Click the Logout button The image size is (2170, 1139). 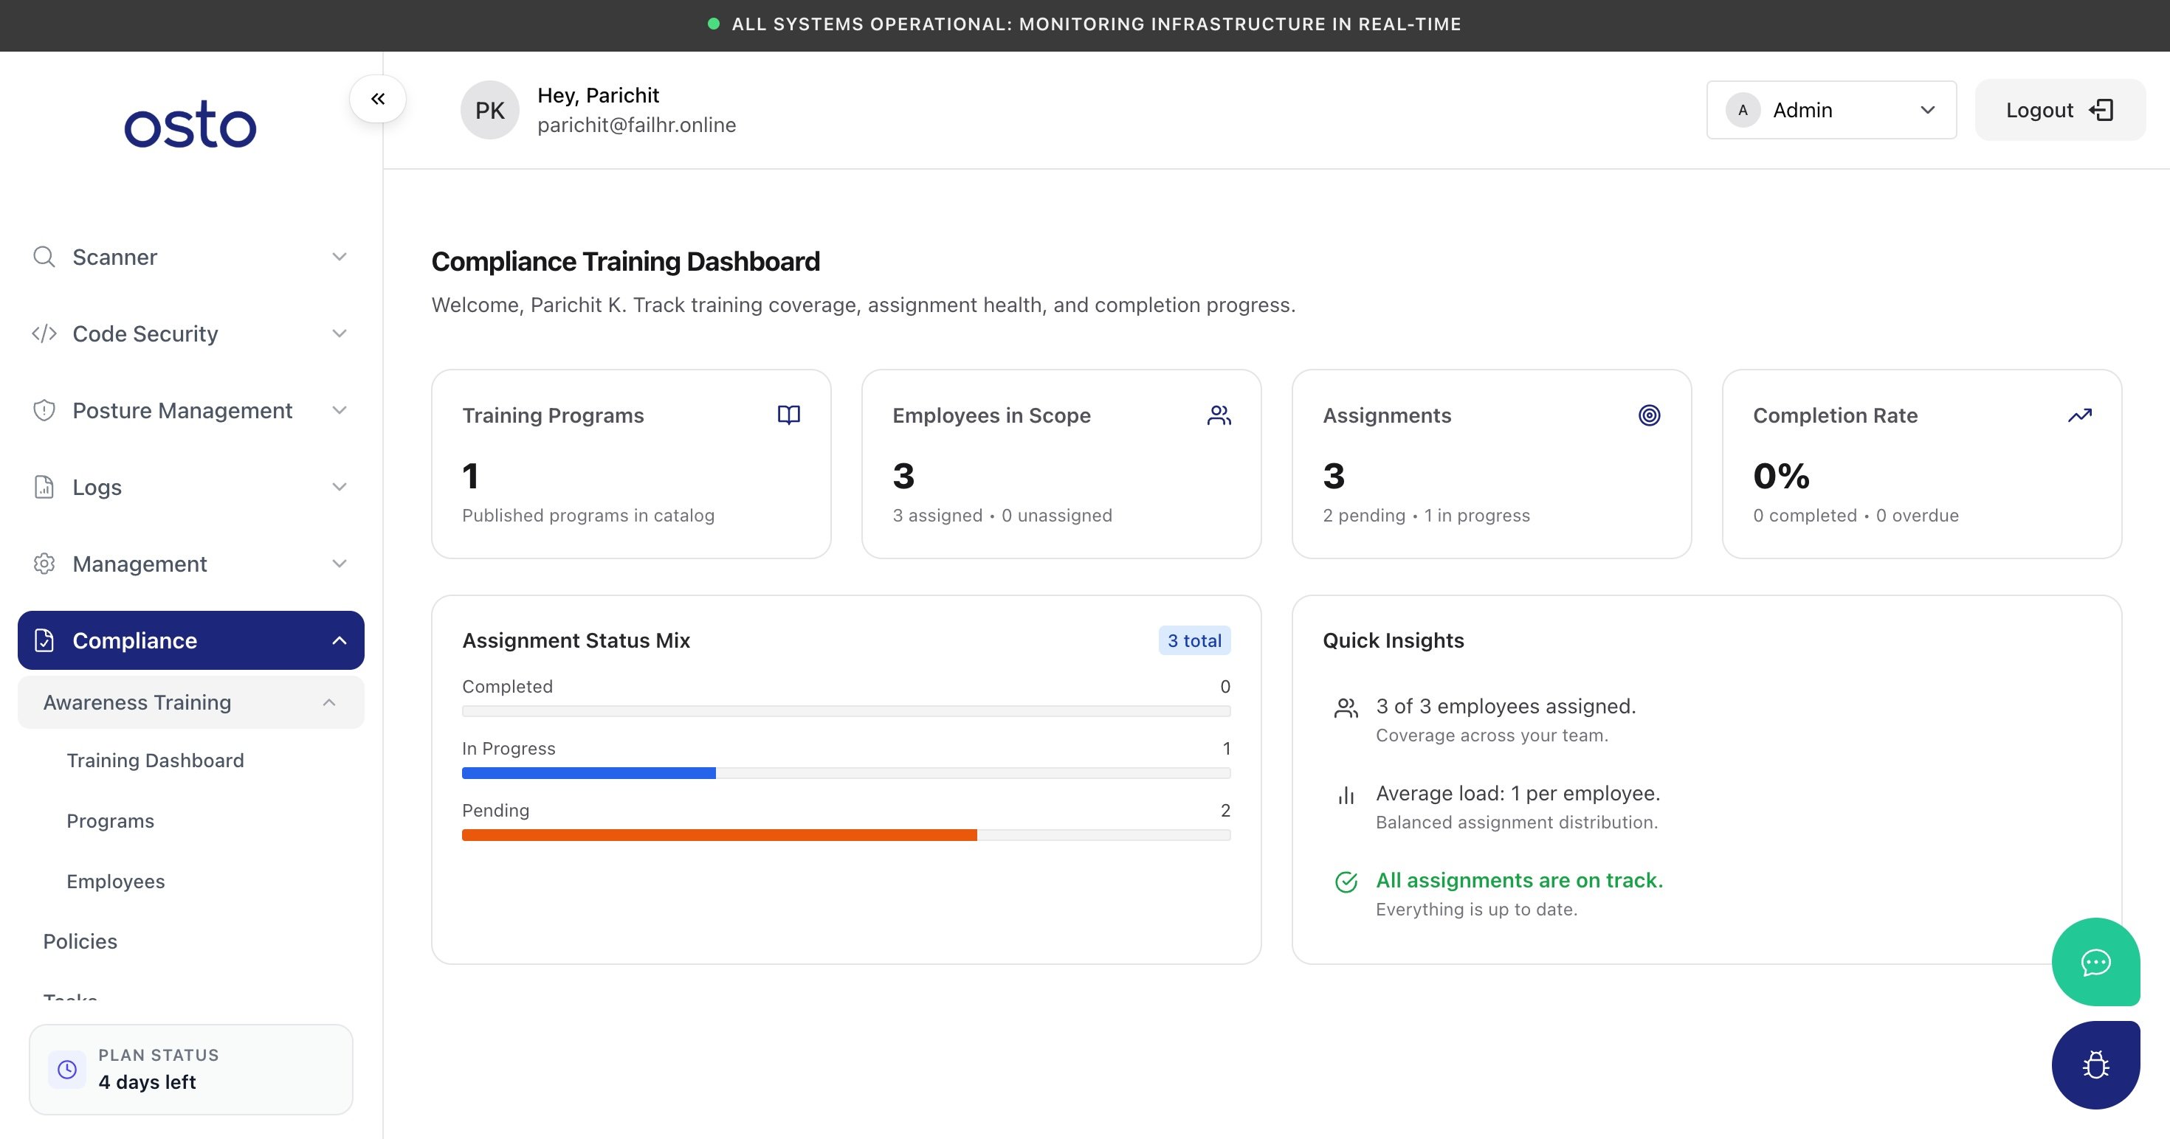(2059, 110)
